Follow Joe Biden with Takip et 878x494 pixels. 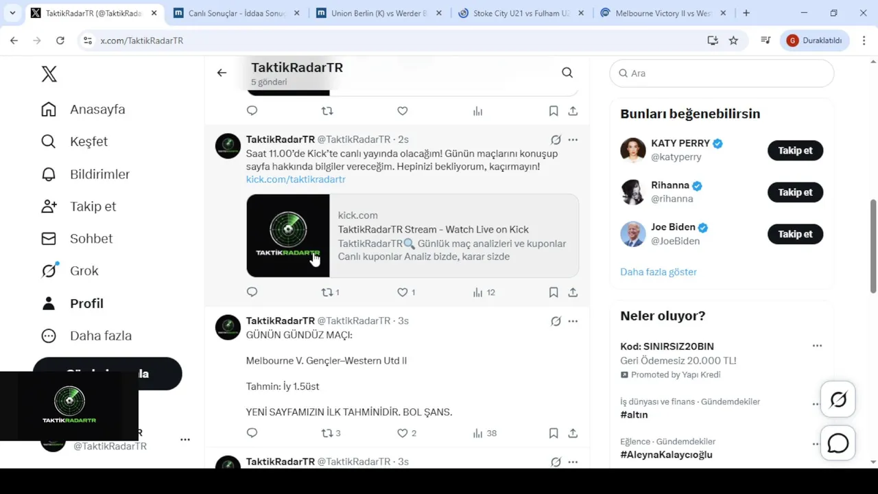795,234
